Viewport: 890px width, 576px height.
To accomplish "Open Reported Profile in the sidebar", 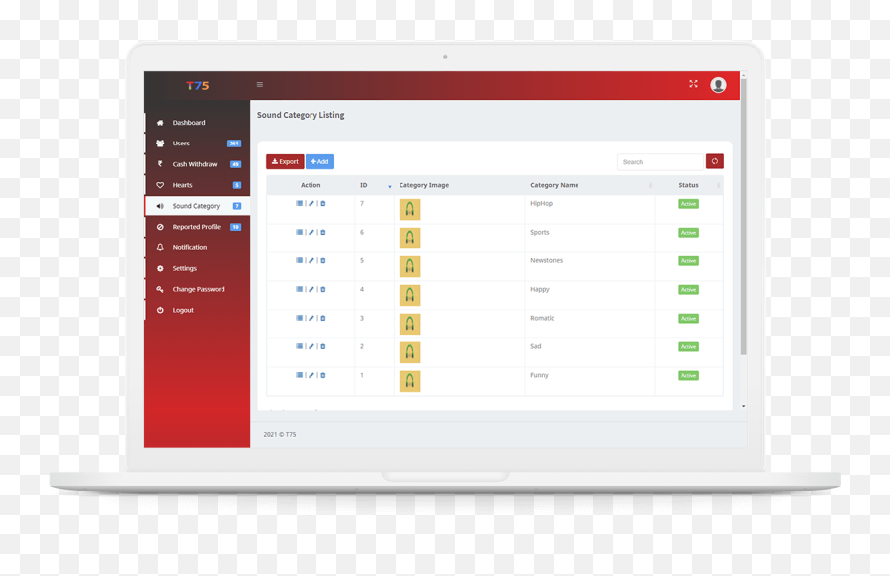I will point(198,227).
